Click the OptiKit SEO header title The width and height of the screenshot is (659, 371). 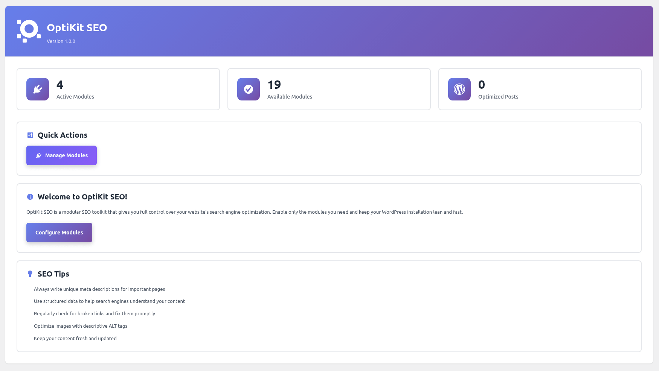coord(77,28)
